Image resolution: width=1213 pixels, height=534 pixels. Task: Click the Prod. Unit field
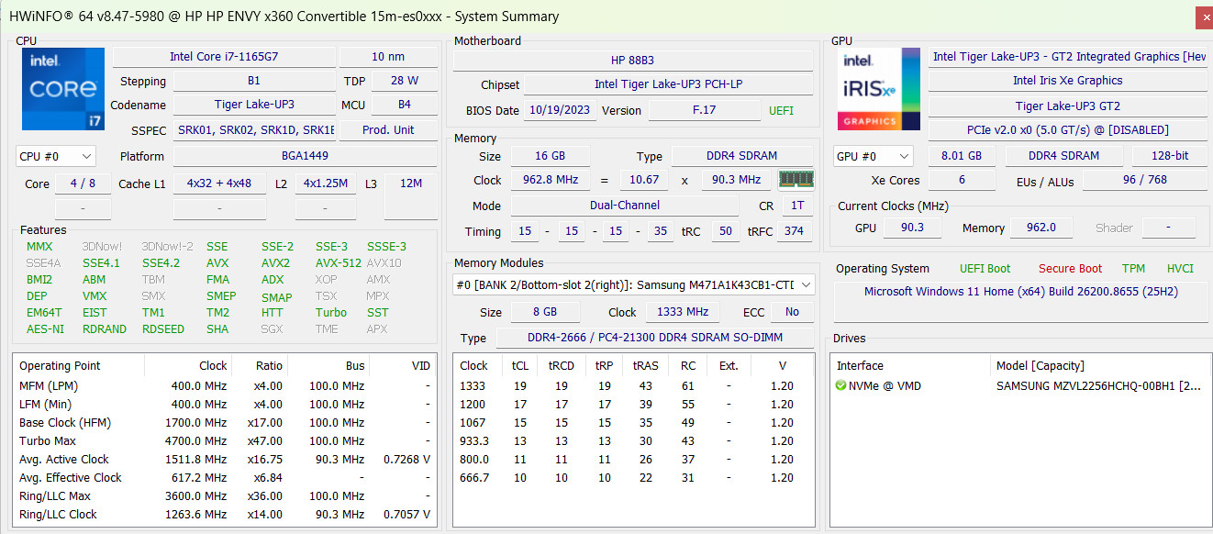pos(388,130)
